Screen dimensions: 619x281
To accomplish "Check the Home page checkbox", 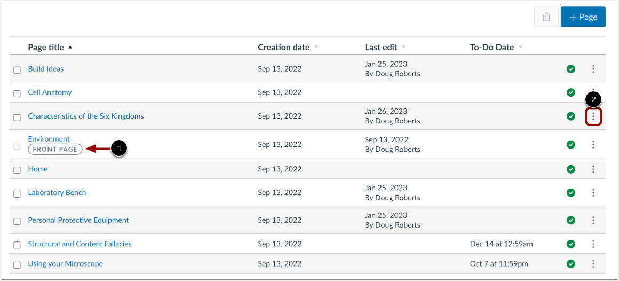I will pyautogui.click(x=17, y=170).
